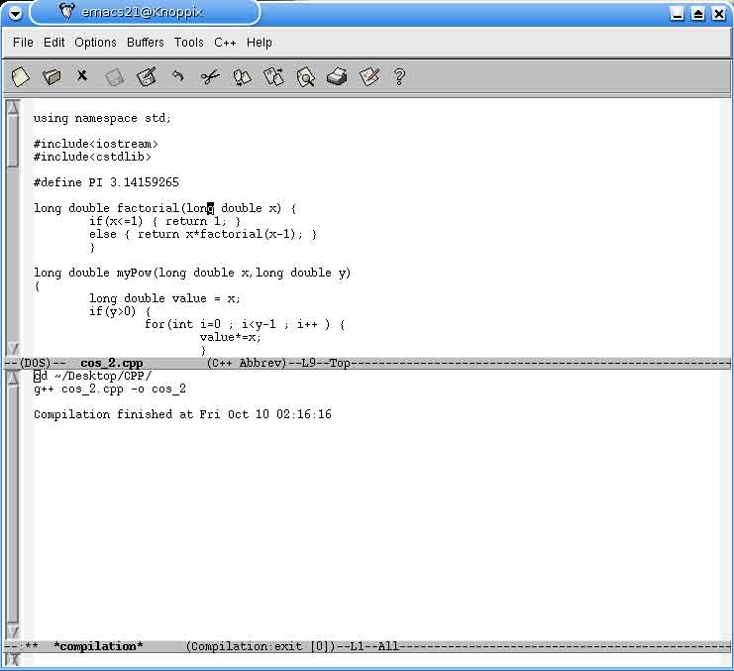
Task: Open the File menu
Action: [23, 43]
